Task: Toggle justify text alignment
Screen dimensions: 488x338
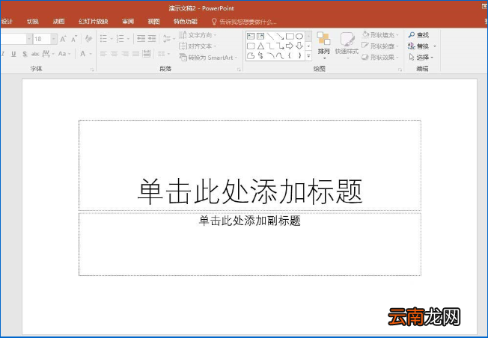Action: click(135, 54)
